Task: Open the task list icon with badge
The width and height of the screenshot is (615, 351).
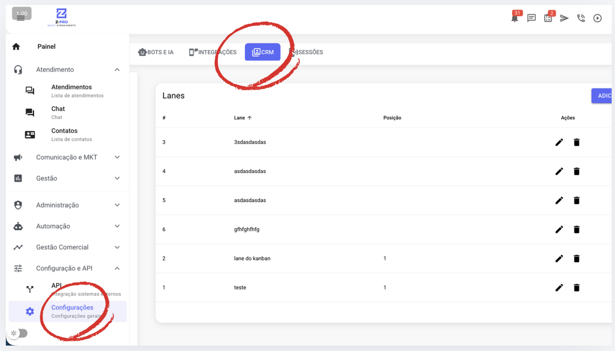Action: (x=548, y=18)
